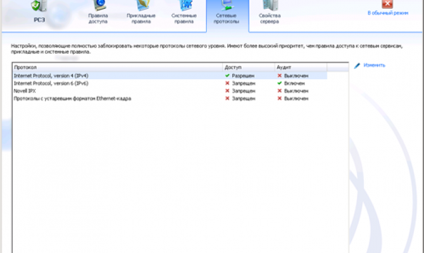Click the red X access icon for Ethernet-frame protocols
Viewport: 424px width, 253px height.
click(227, 99)
